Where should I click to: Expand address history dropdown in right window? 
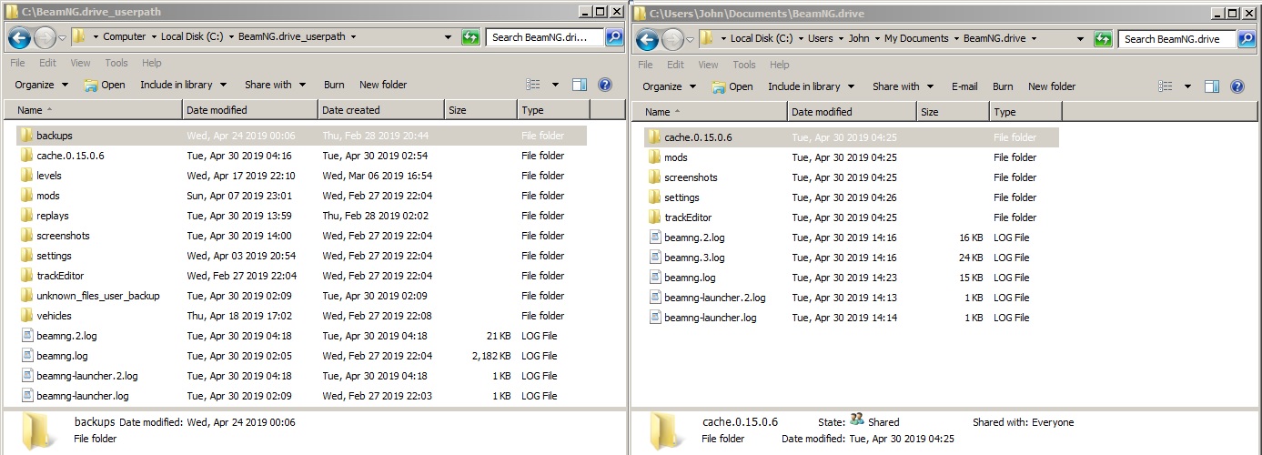coord(1081,39)
